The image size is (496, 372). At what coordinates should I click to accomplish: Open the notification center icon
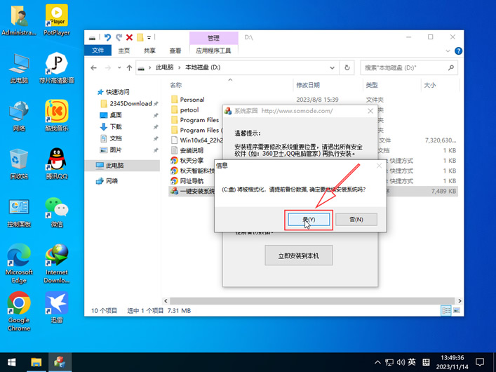[x=480, y=362]
